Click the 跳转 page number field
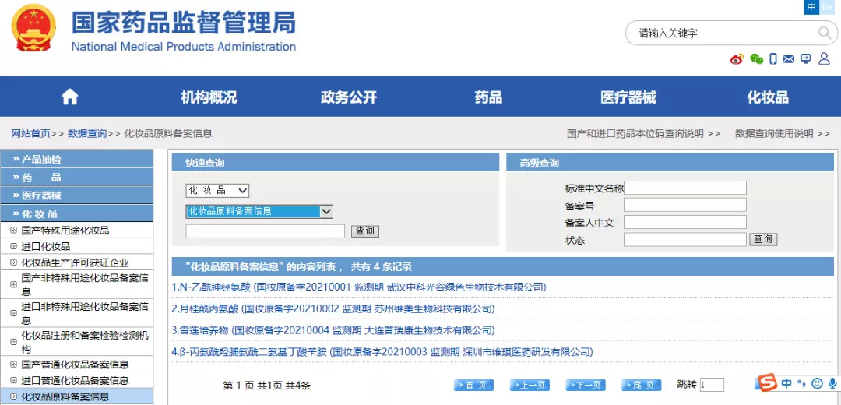 (x=712, y=385)
